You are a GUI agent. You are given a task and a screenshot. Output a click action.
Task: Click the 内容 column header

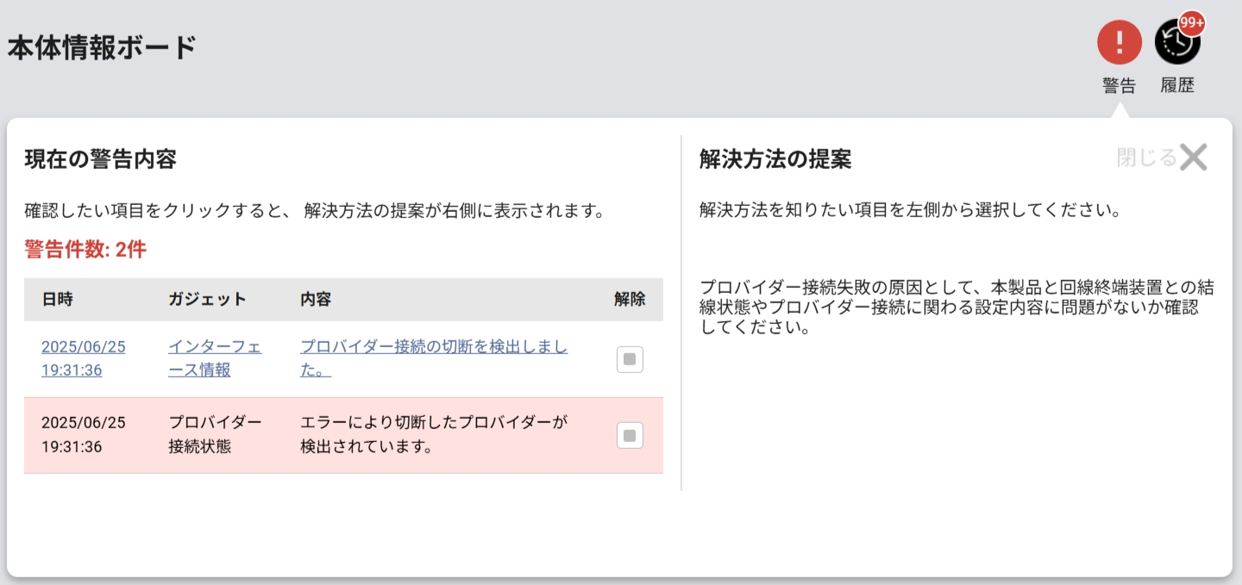click(x=316, y=300)
